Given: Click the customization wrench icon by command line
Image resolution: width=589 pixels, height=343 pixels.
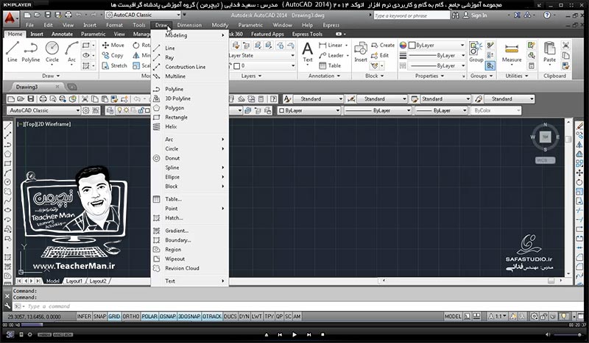Looking at the screenshot, I should tap(7, 306).
